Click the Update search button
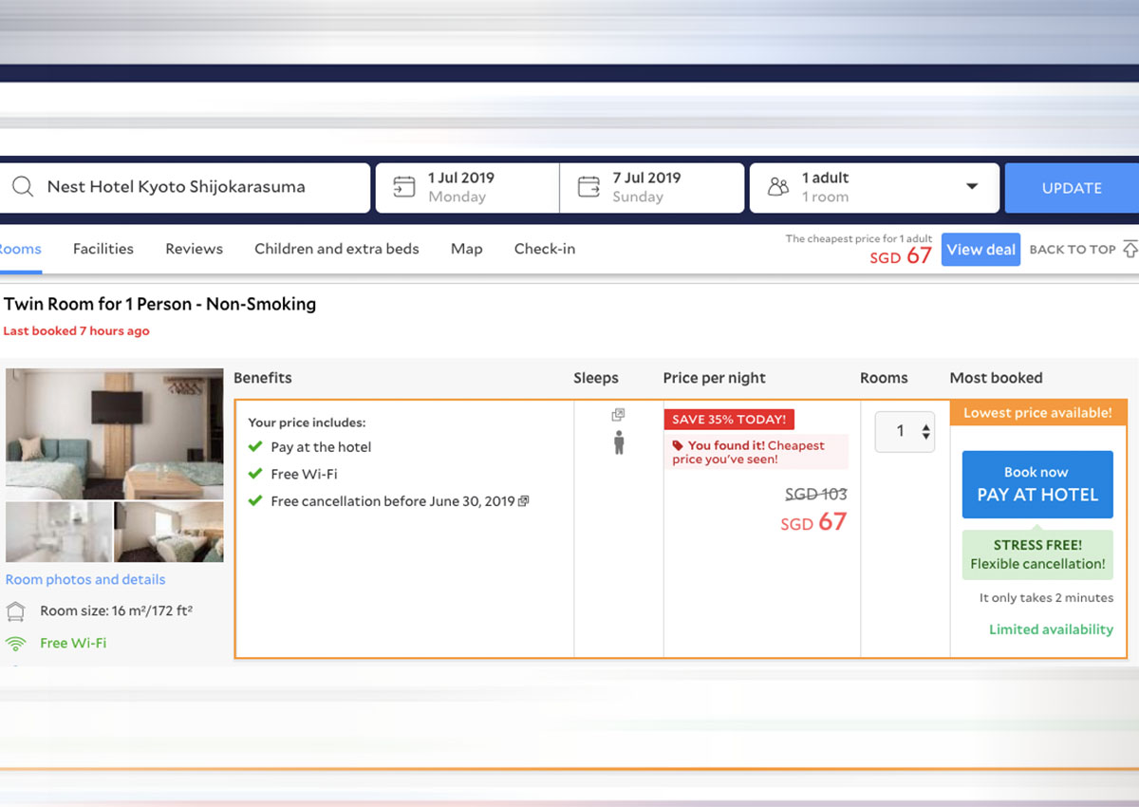Screen dimensions: 1139x807 point(1072,188)
